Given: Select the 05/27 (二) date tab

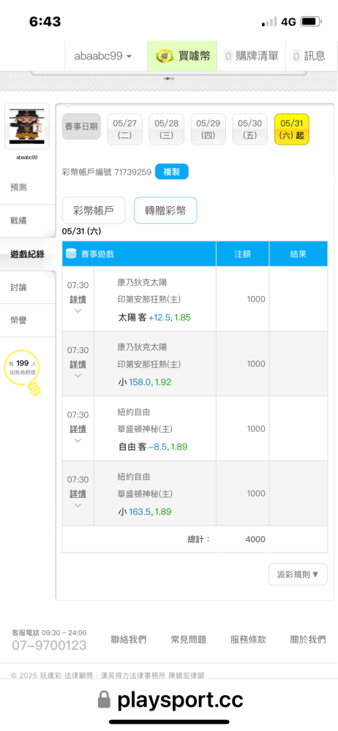Looking at the screenshot, I should click(x=124, y=129).
